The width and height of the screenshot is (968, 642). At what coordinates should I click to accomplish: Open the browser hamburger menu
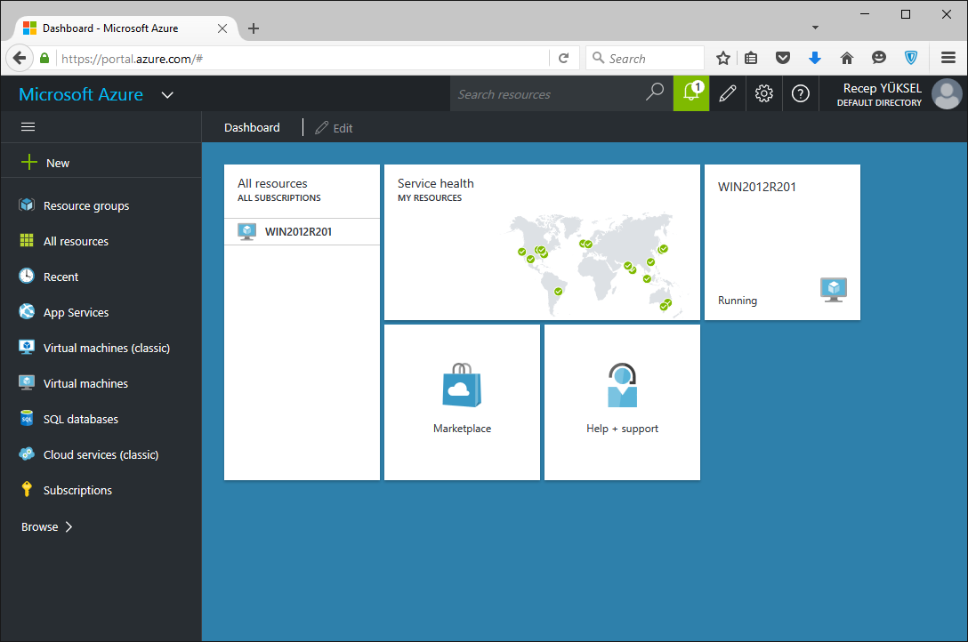click(x=948, y=58)
